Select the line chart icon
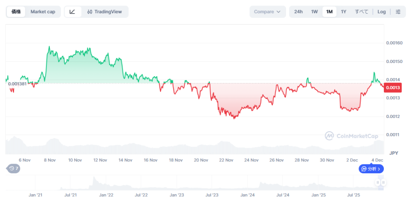This screenshot has height=201, width=412. 72,12
